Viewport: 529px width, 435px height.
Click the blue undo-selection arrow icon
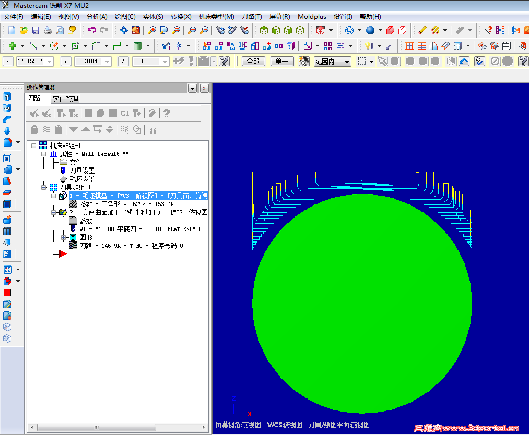pos(464,61)
